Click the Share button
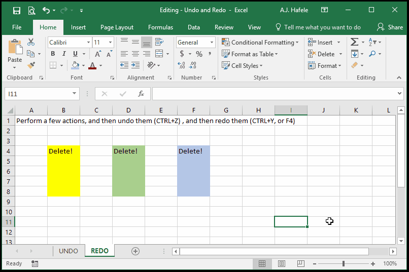Screen dimensions: 409x272 coord(390,27)
